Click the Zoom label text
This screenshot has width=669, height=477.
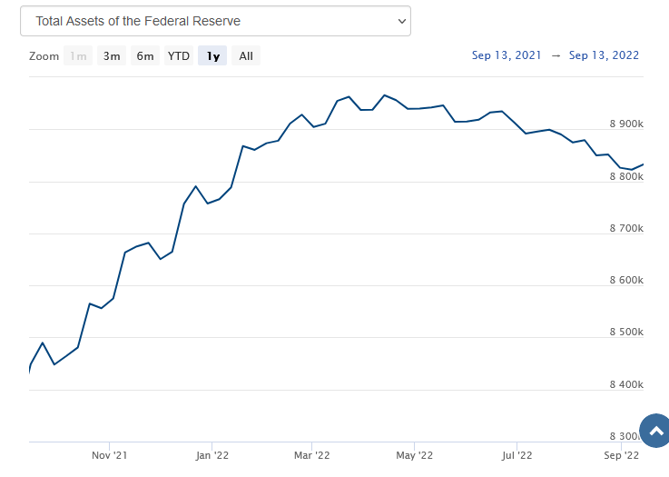[44, 56]
